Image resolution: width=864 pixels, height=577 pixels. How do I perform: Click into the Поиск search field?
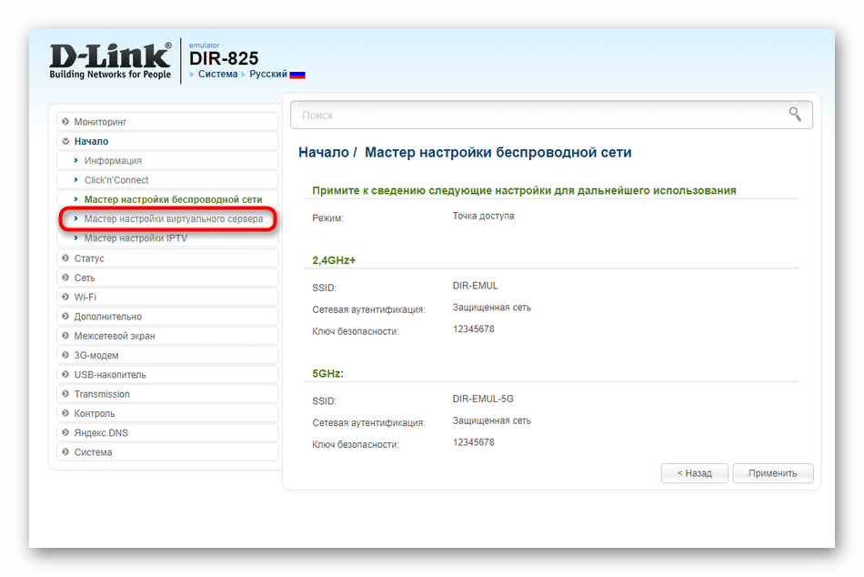(537, 116)
